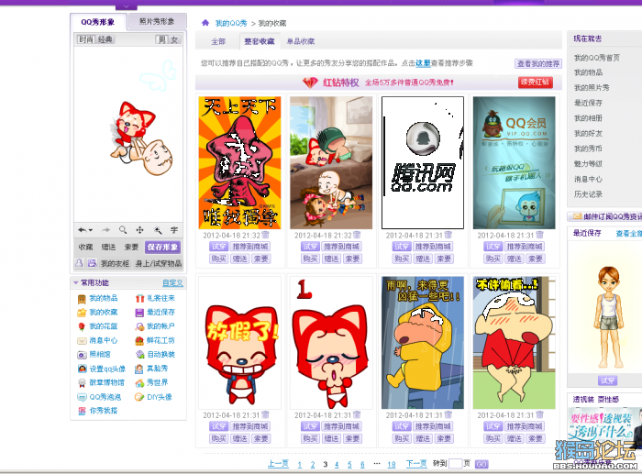This screenshot has height=474, width=642.
Task: Open the dropdown arrow beside the undo icon
Action: pyautogui.click(x=91, y=230)
